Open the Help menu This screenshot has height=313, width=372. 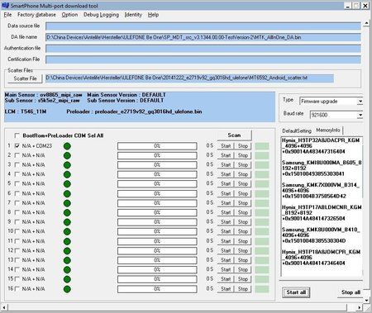[153, 15]
